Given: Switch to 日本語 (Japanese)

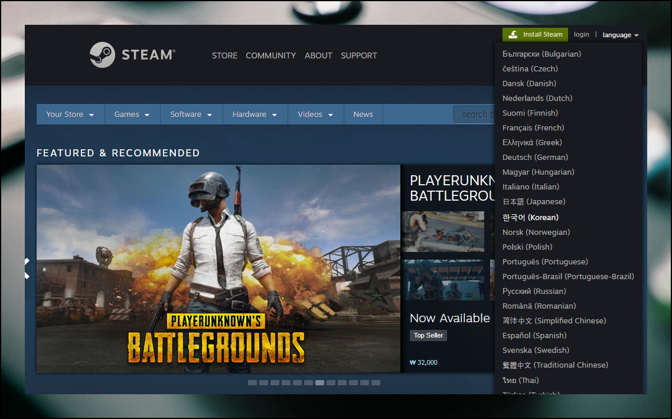Looking at the screenshot, I should coord(534,202).
